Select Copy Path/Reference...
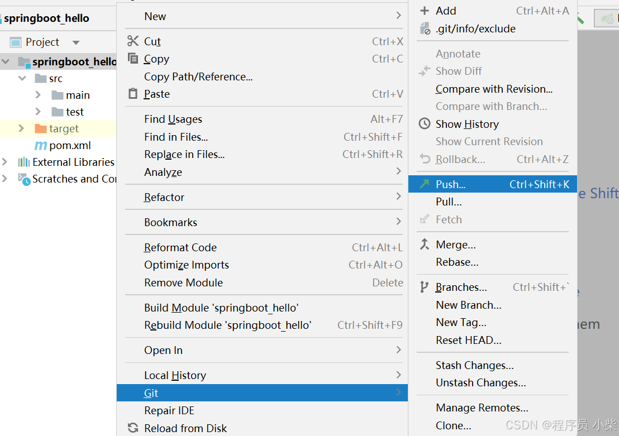This screenshot has width=619, height=436. tap(263, 76)
